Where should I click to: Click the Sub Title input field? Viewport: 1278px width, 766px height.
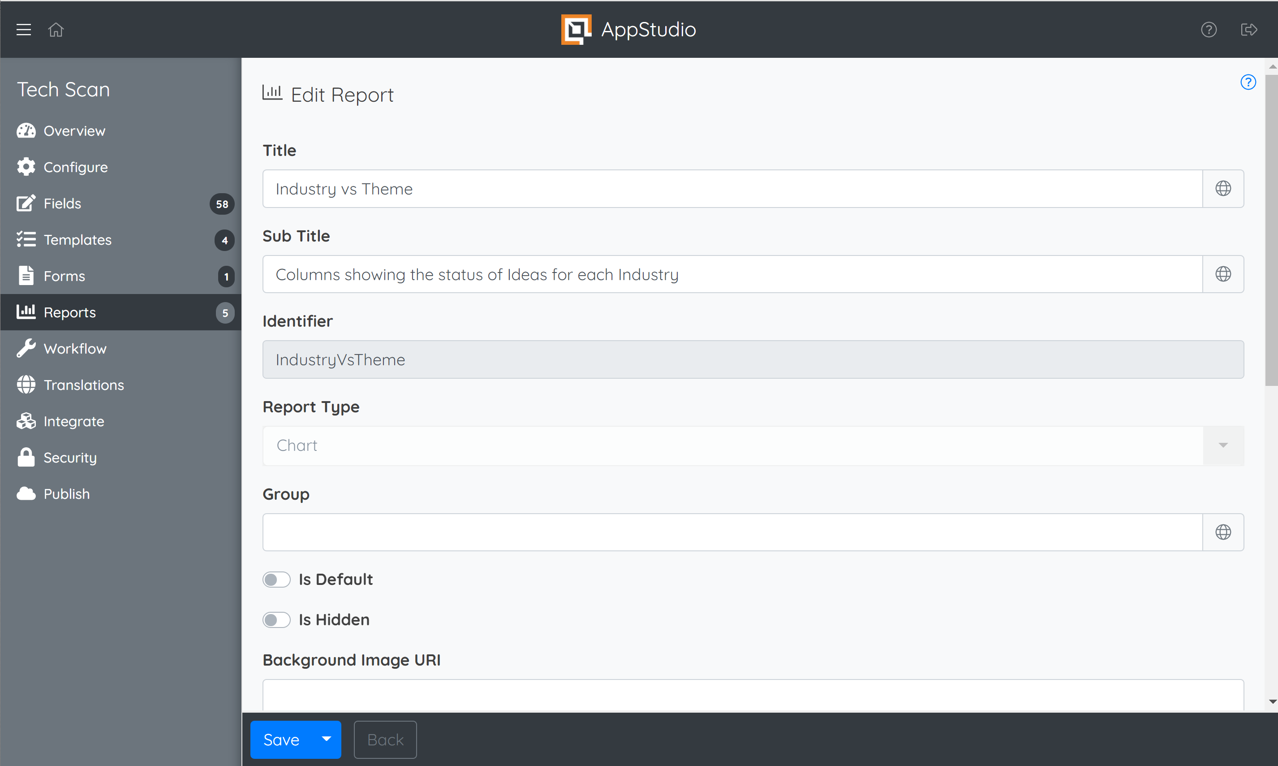(x=732, y=274)
